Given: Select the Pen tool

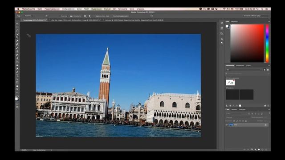Looking at the screenshot, I should tap(17, 72).
